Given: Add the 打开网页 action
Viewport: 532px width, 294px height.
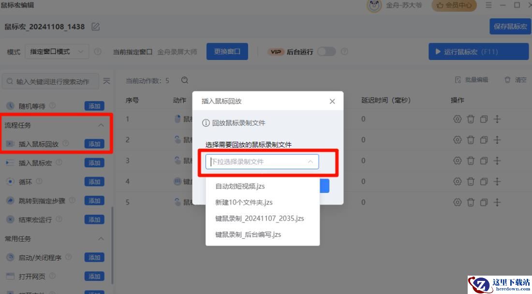Looking at the screenshot, I should 94,277.
